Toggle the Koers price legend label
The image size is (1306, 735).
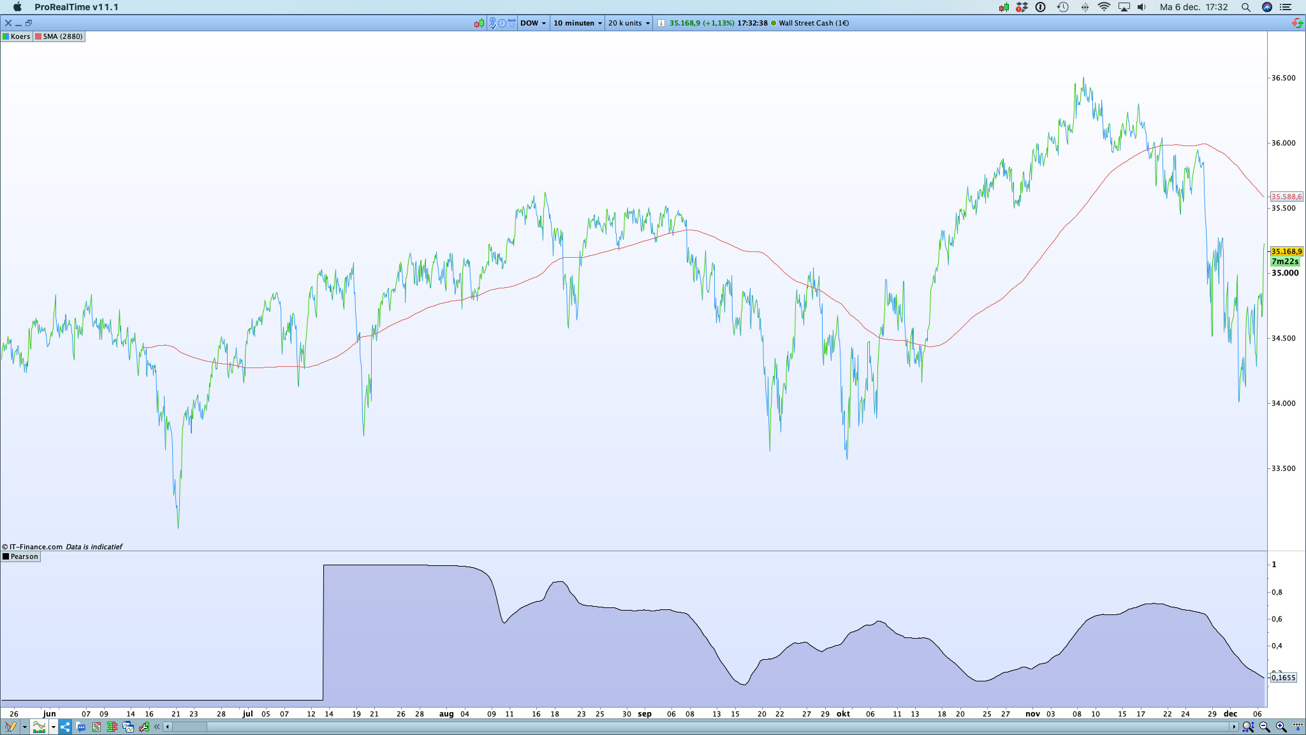(17, 36)
